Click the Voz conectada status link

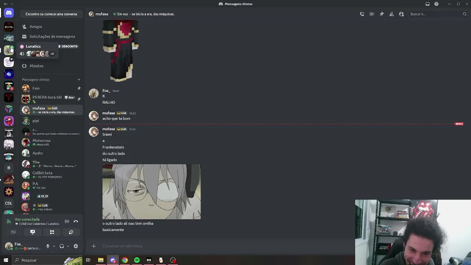pyautogui.click(x=27, y=219)
